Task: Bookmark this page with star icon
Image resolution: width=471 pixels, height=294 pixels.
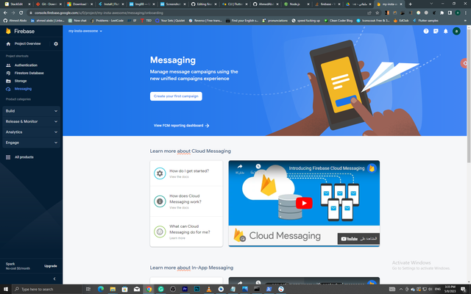Action: coord(378,13)
